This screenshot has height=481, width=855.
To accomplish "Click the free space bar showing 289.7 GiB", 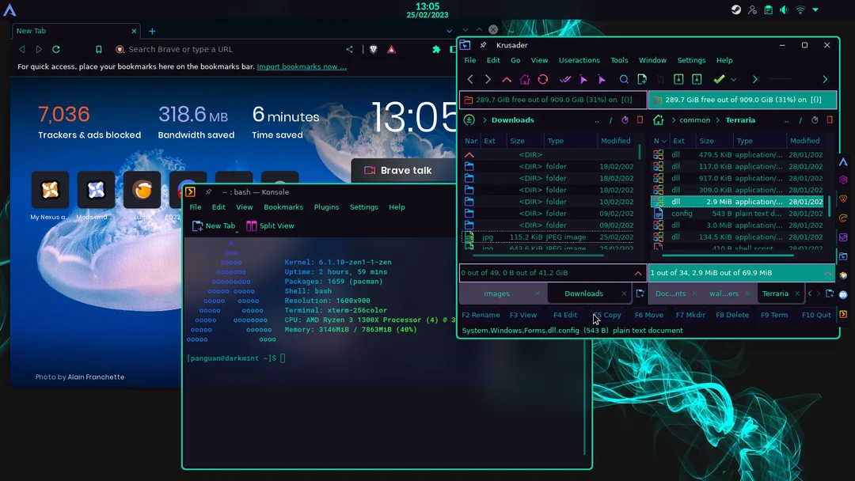I will [550, 100].
